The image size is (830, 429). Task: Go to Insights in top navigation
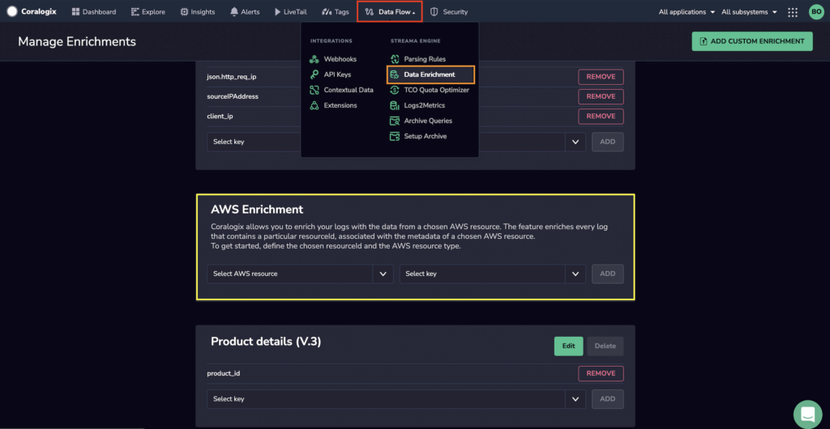(x=198, y=11)
